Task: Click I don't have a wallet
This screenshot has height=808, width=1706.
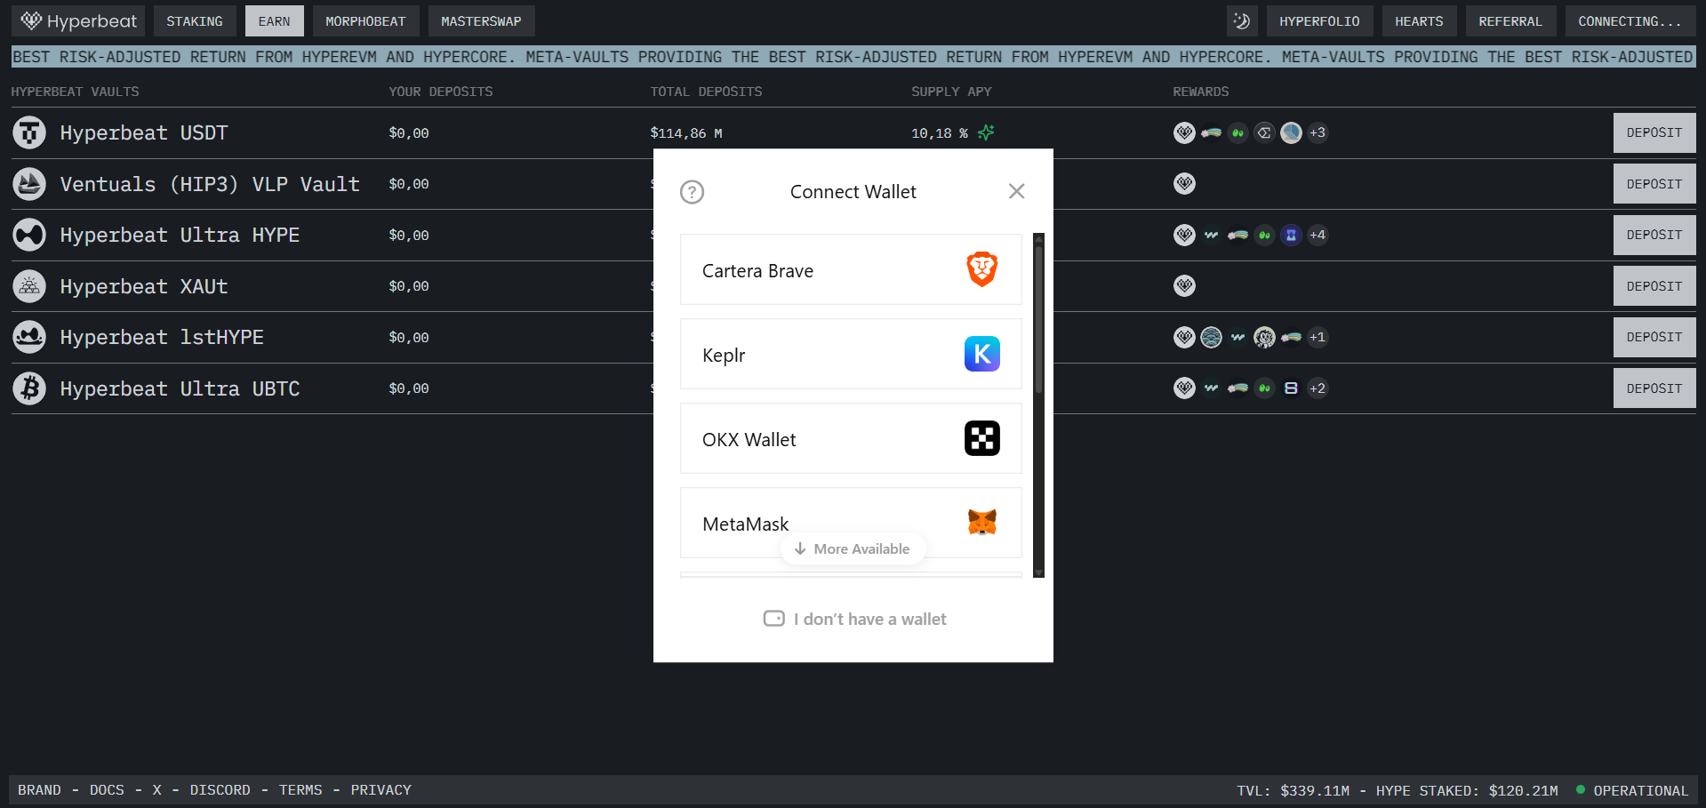Action: coord(854,619)
